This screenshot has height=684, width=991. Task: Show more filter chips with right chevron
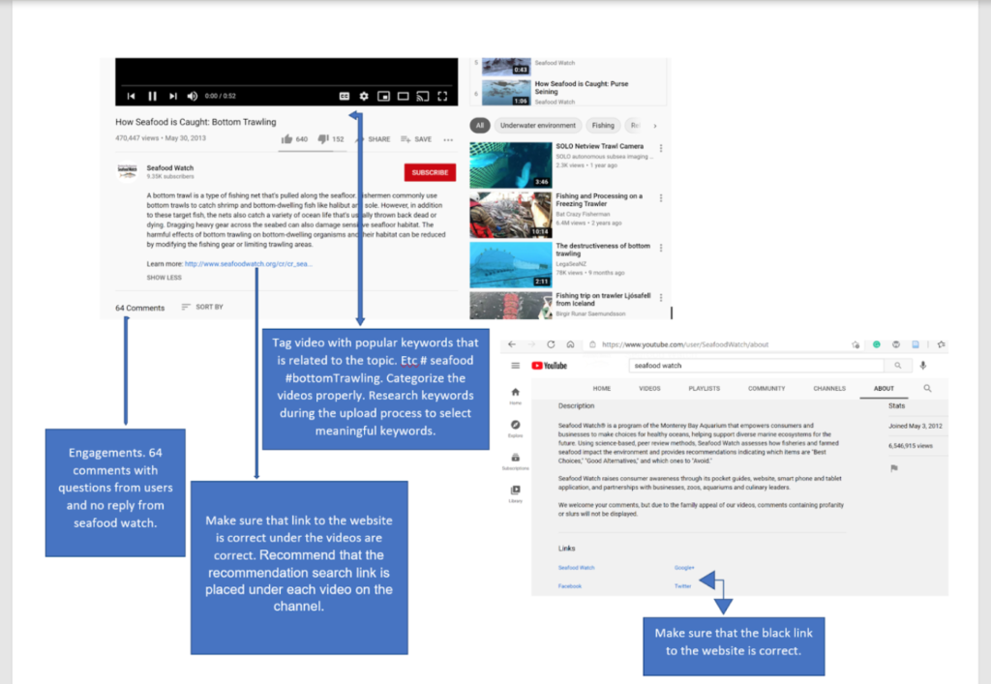tap(655, 126)
